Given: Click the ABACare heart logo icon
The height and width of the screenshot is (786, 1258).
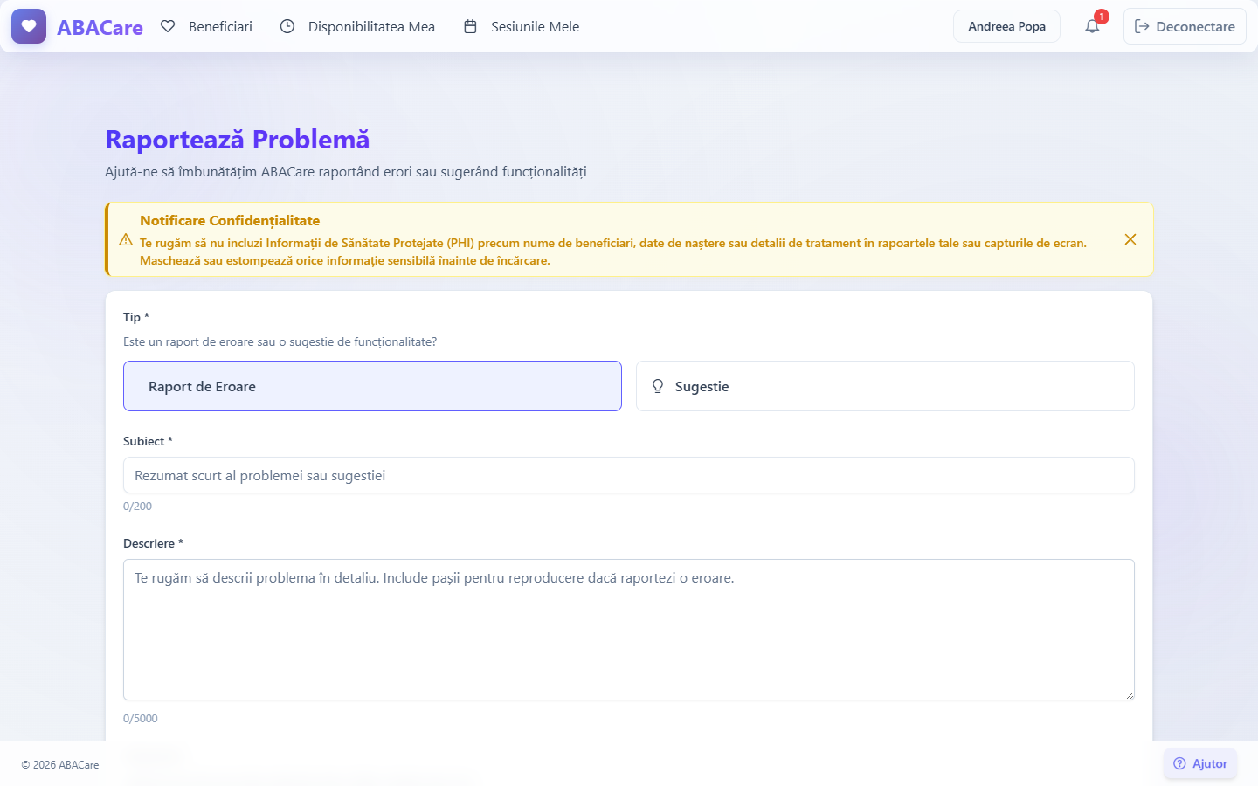Looking at the screenshot, I should tap(29, 26).
